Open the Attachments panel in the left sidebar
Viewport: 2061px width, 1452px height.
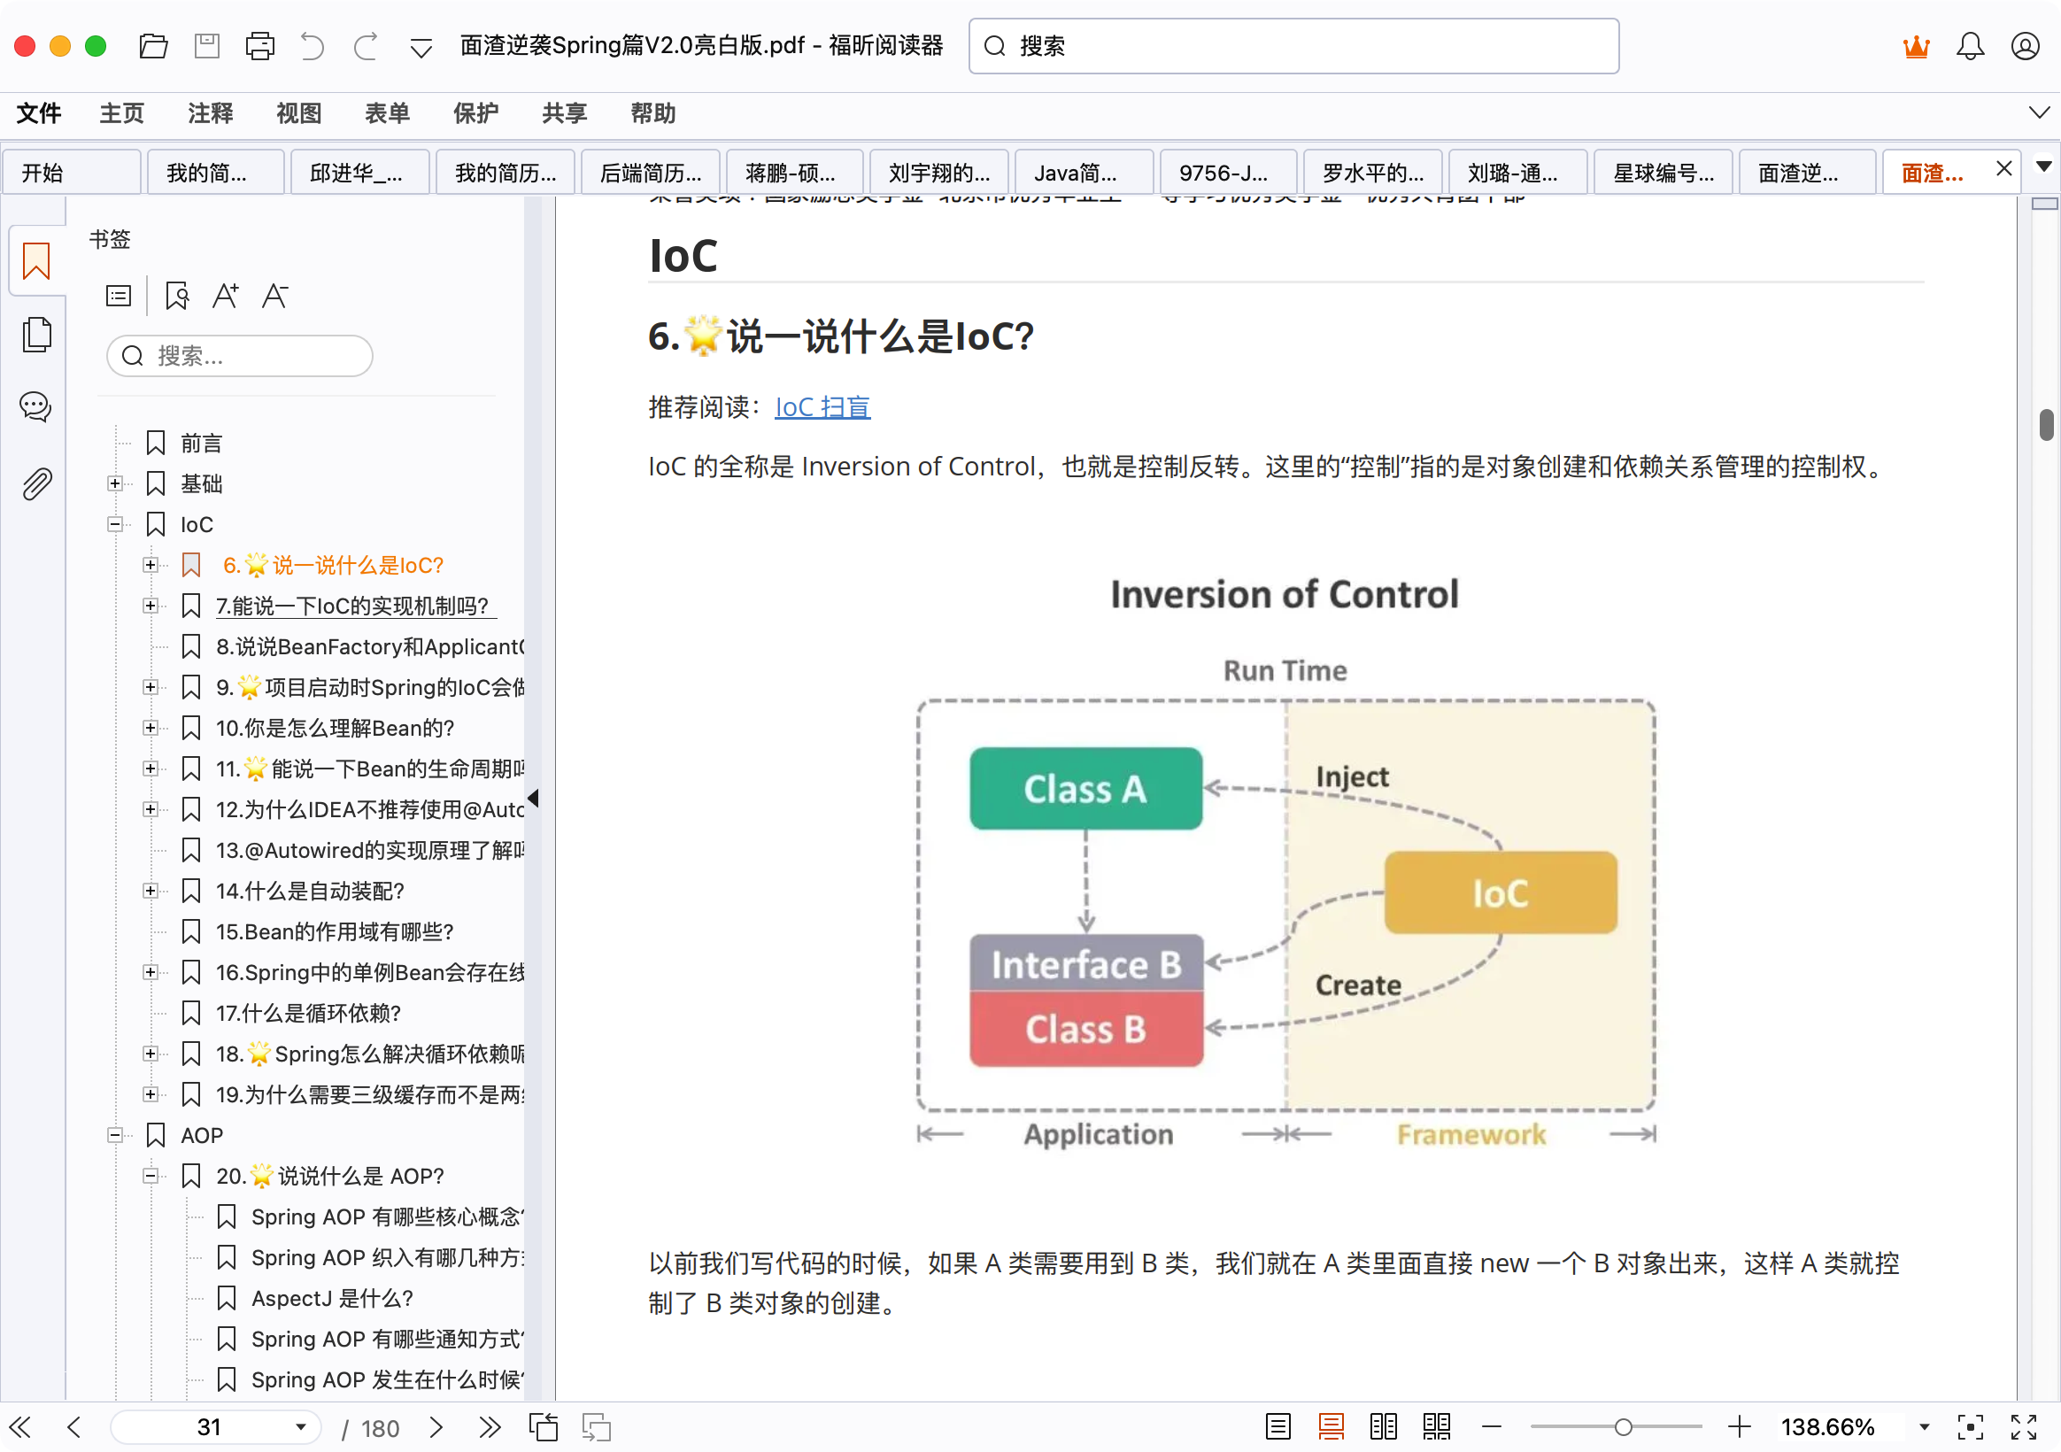(x=37, y=483)
